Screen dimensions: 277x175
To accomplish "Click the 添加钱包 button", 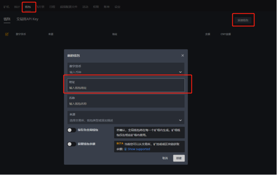I will [x=243, y=20].
